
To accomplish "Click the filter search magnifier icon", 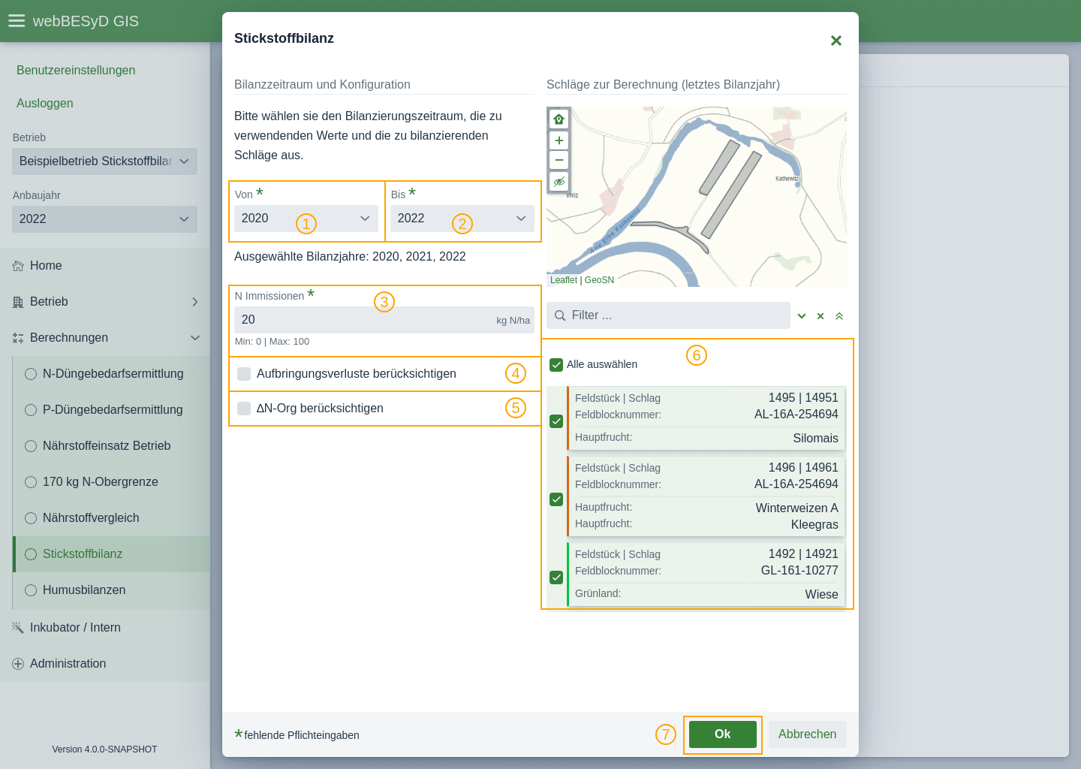I will [560, 315].
